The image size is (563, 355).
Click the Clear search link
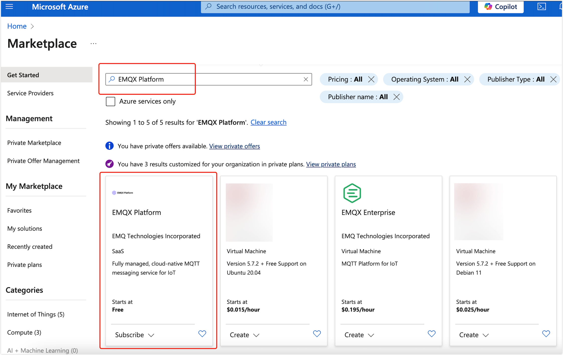[x=268, y=122]
